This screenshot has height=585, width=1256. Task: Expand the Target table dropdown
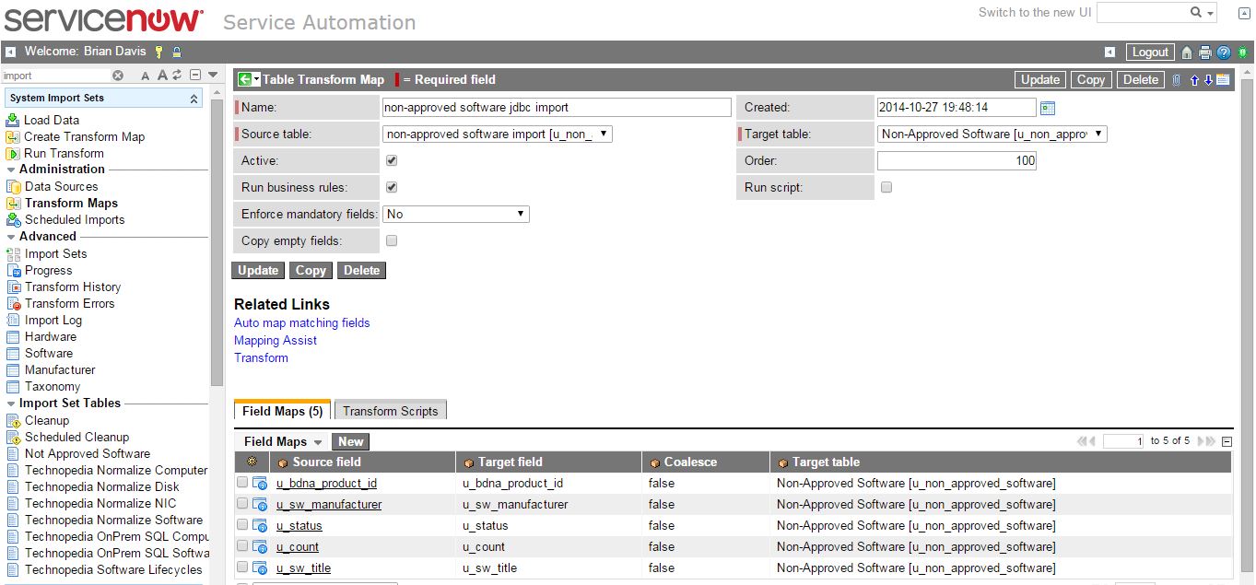992,134
